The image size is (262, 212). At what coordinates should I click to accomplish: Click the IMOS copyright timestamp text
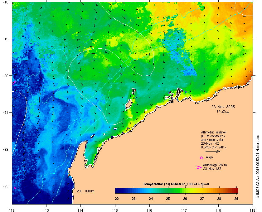coord(258,167)
